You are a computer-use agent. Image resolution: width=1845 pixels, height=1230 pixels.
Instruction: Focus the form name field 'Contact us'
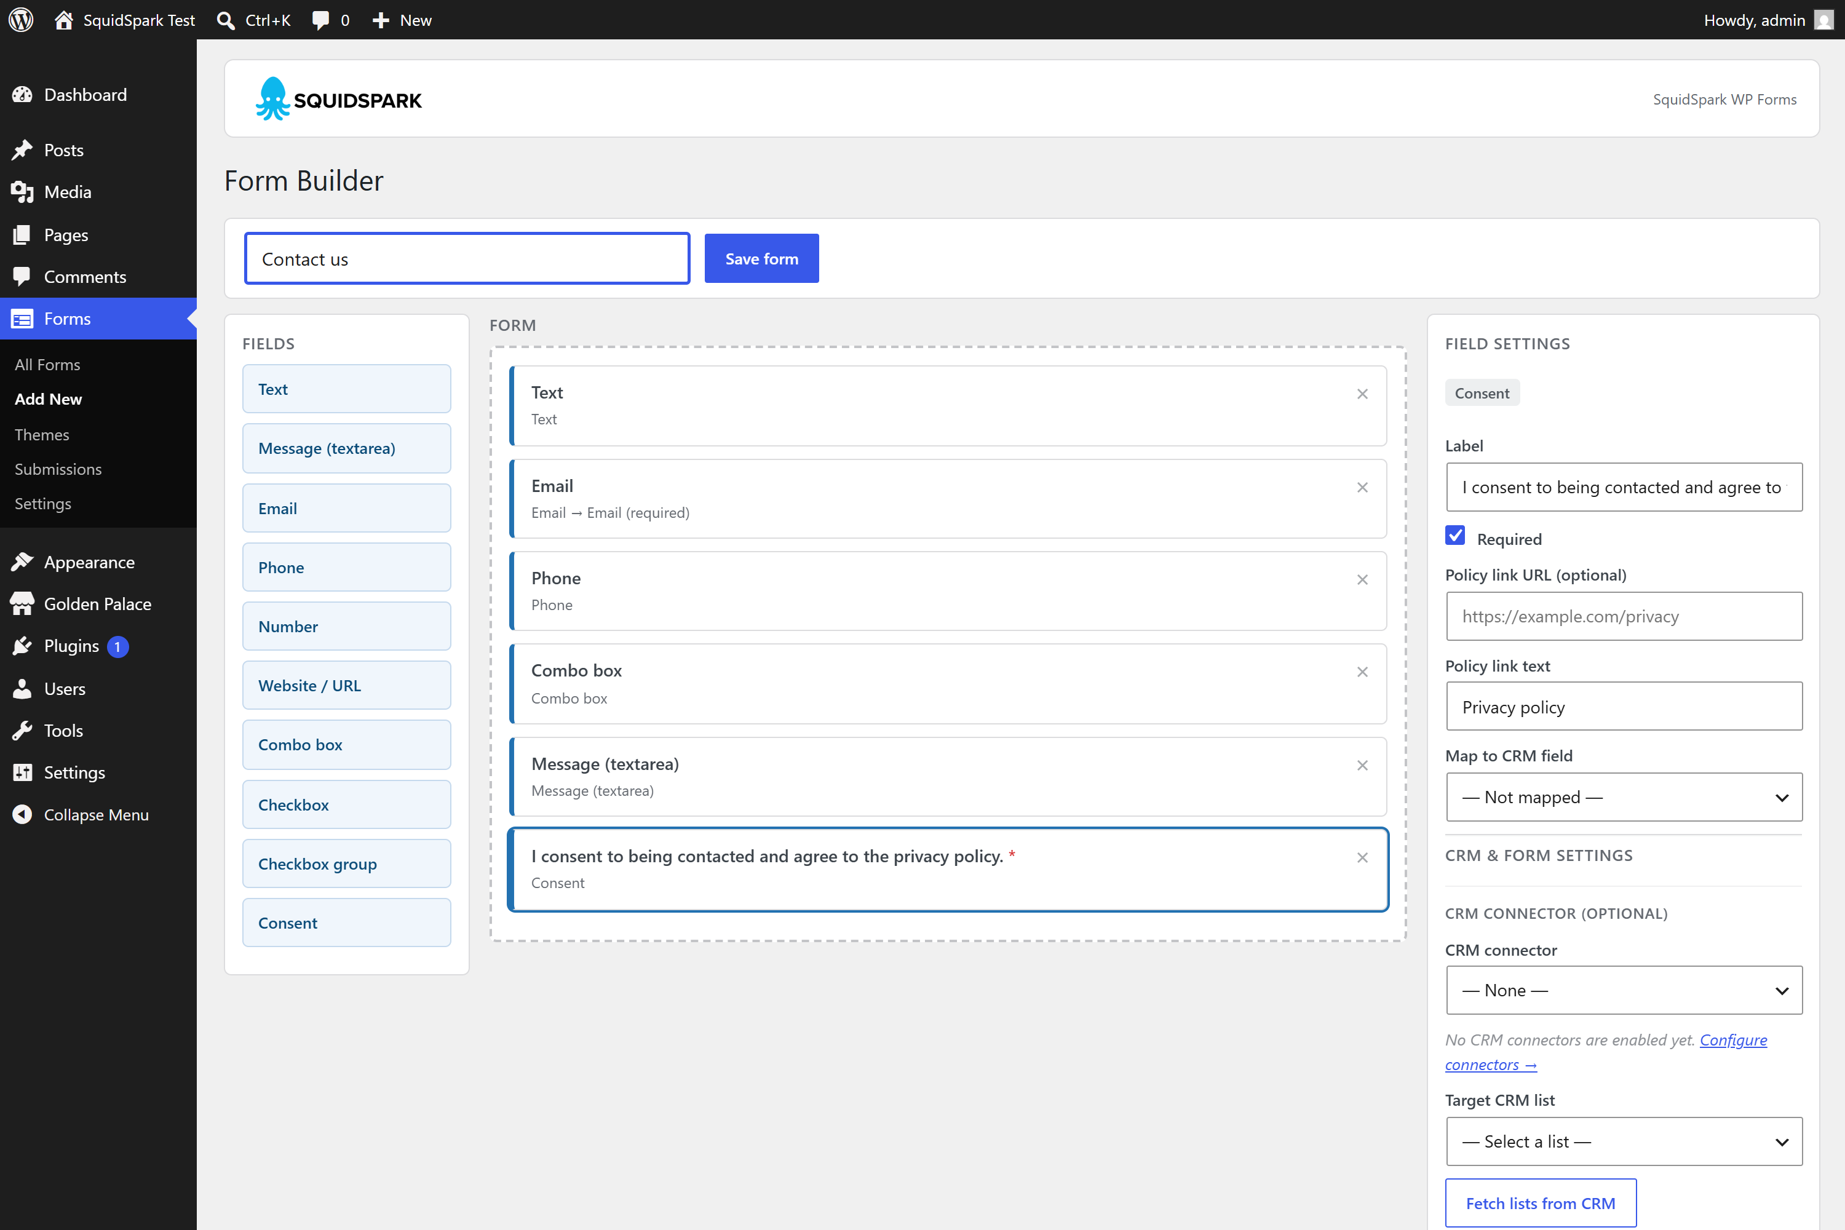tap(467, 258)
